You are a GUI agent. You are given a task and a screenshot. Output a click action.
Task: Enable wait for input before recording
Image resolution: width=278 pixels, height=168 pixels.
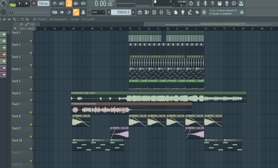[62, 3]
